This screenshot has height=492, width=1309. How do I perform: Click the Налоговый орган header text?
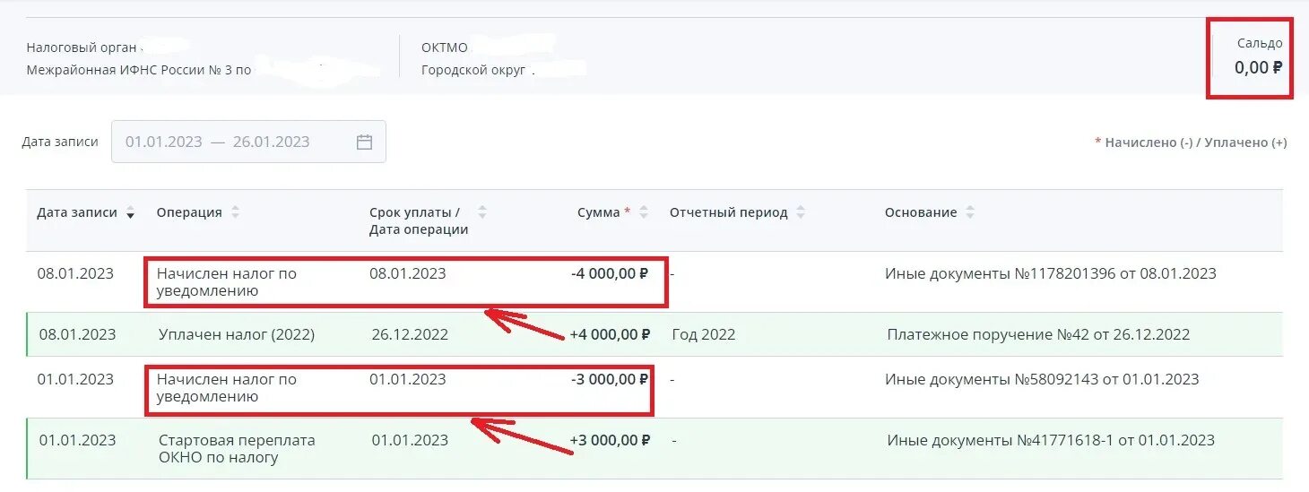pos(82,47)
